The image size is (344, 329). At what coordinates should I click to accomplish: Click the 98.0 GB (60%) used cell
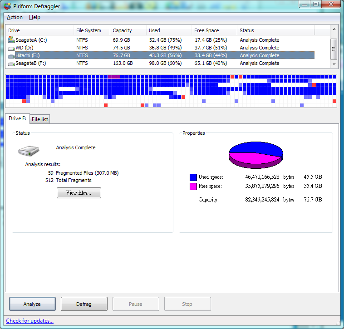(x=165, y=63)
